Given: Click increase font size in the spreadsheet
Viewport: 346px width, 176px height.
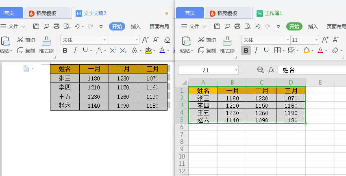Looking at the screenshot, I should 325,40.
